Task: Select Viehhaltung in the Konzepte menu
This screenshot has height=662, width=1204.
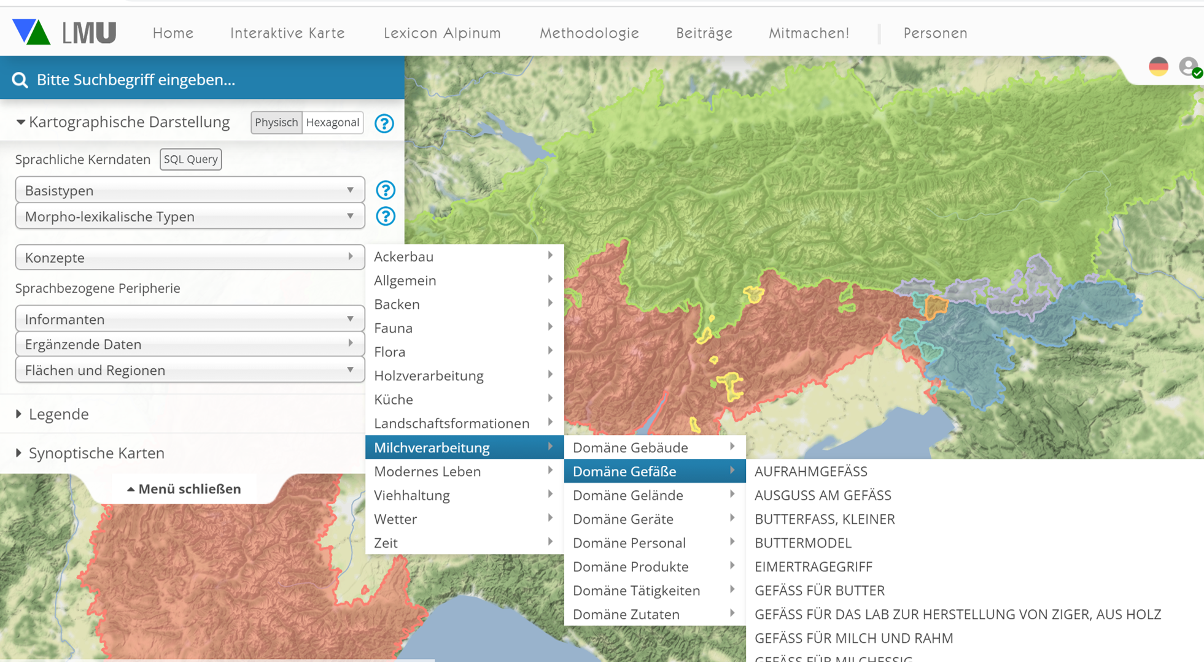Action: 412,495
